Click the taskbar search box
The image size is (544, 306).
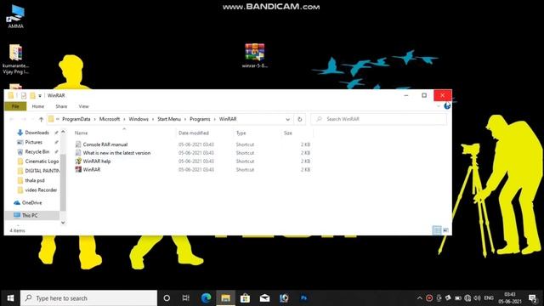88,298
